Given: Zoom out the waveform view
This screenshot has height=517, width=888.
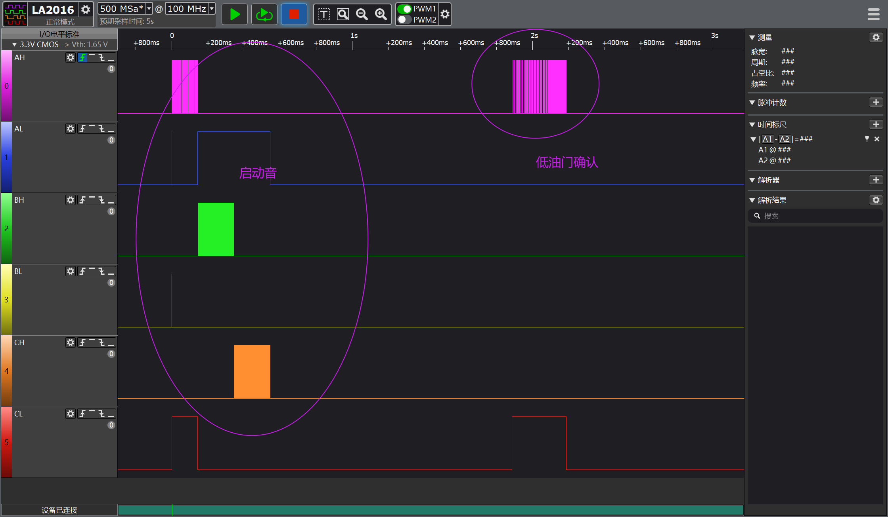Looking at the screenshot, I should click(x=362, y=15).
